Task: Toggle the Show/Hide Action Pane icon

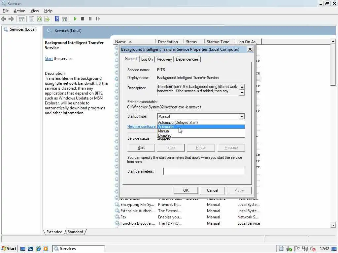Action: click(x=65, y=19)
